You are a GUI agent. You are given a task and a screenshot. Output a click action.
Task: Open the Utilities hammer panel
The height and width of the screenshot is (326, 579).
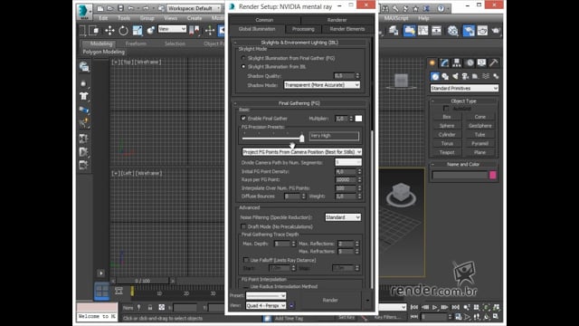pos(494,62)
